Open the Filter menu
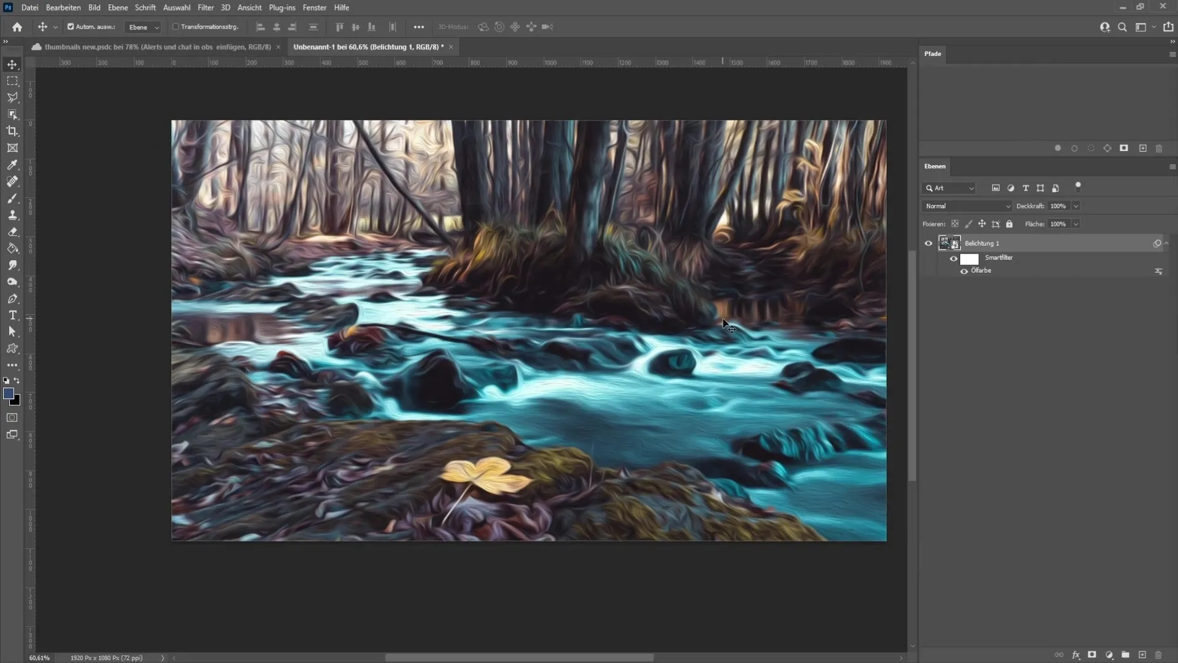This screenshot has height=663, width=1178. tap(206, 7)
